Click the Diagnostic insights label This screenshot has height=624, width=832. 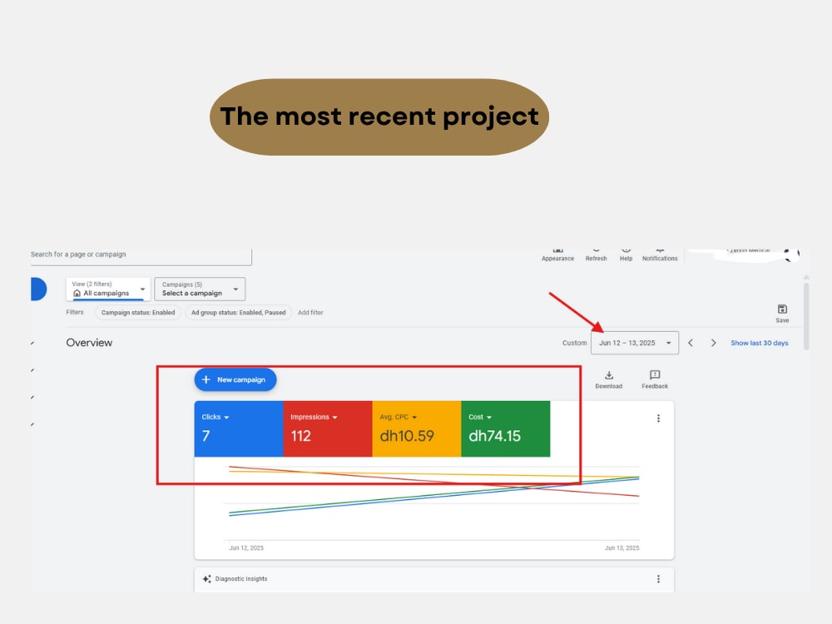pos(241,579)
